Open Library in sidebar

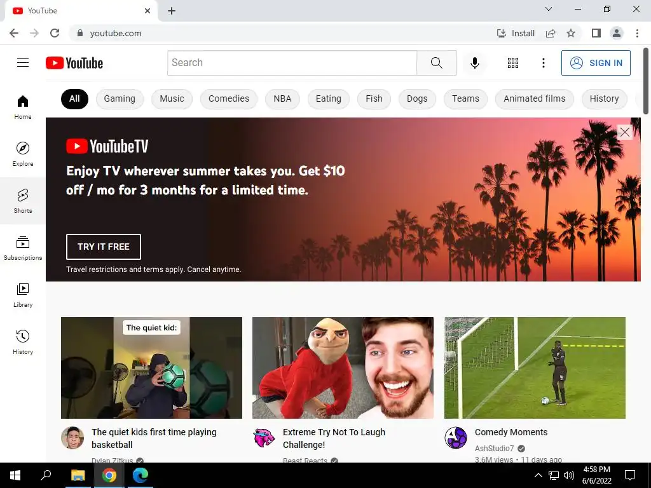[23, 295]
